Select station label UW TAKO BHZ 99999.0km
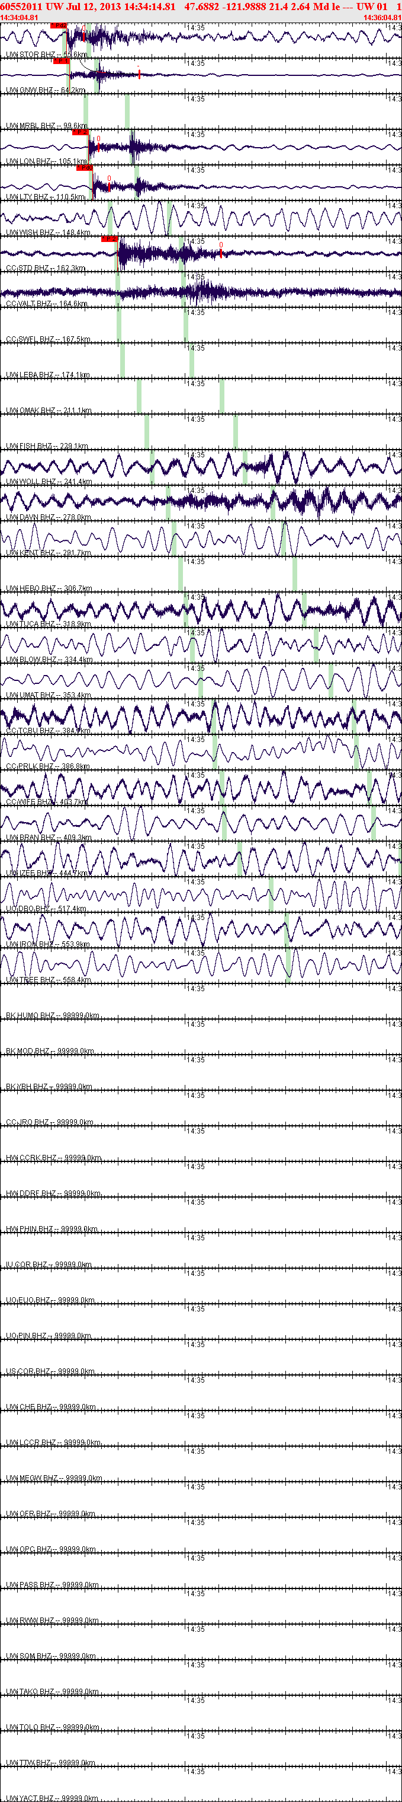402x1802 pixels. pos(52,1693)
